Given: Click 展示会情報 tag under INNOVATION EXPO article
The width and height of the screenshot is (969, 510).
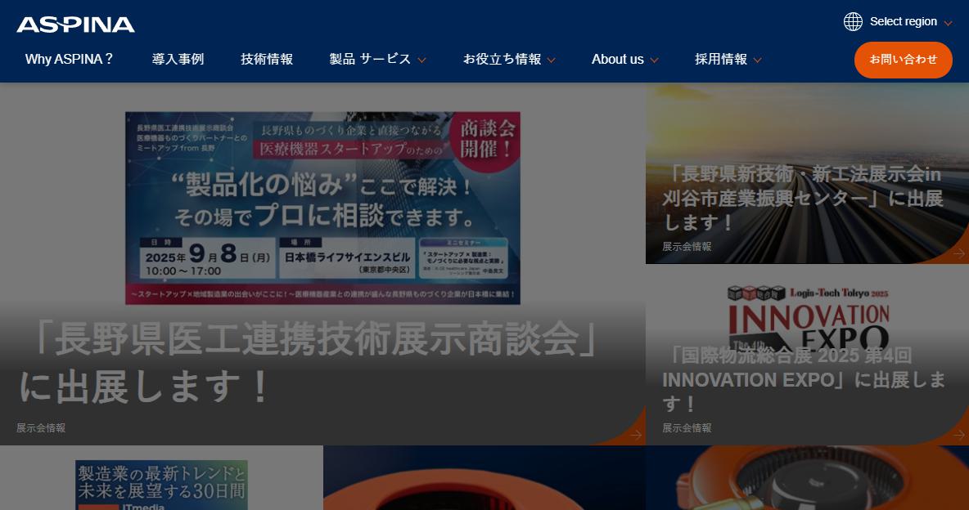Looking at the screenshot, I should [687, 428].
